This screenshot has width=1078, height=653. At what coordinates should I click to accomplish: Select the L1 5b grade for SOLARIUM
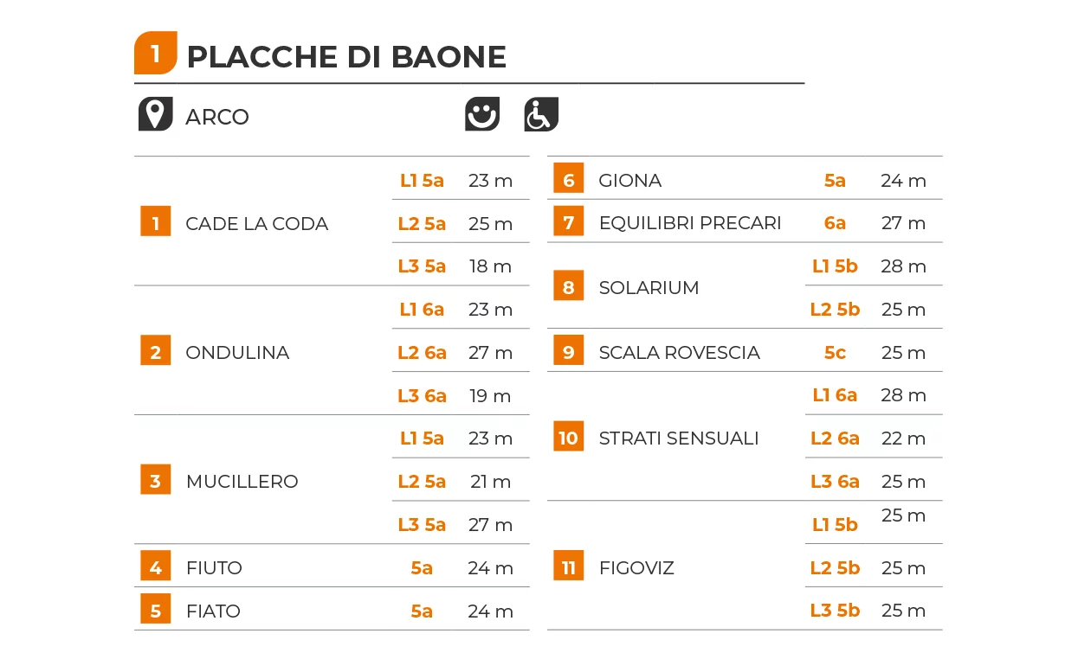[x=835, y=266]
